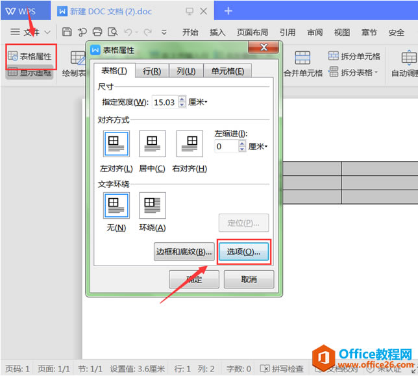Open Print Preview icon
418x376 pixels.
click(x=112, y=32)
